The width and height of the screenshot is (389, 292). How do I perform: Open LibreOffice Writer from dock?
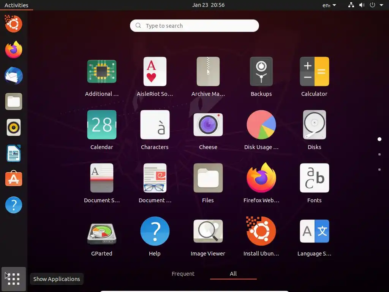pos(14,153)
